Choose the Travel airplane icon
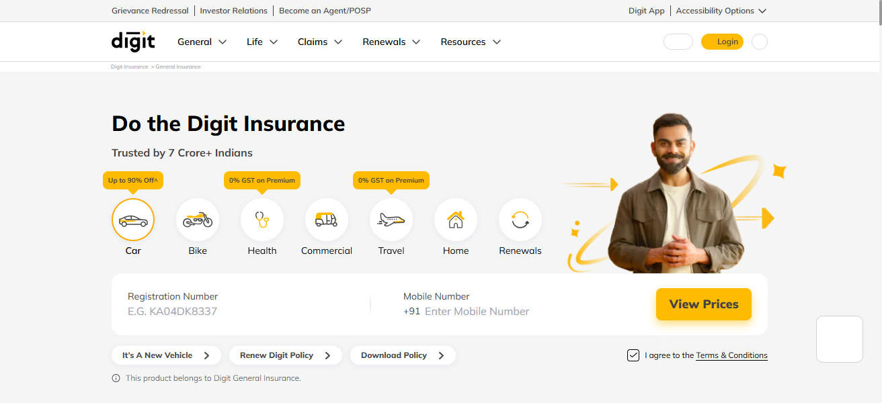 coord(391,220)
